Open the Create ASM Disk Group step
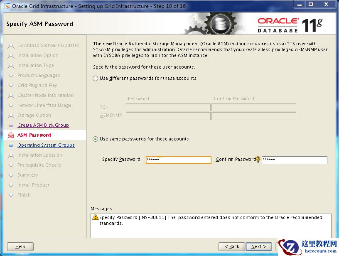This screenshot has height=256, width=339. 43,125
